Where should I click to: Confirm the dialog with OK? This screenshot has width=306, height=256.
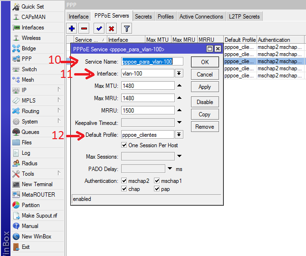205,62
